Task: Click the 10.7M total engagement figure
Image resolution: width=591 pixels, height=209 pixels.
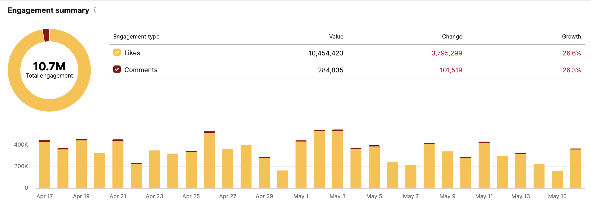Action: click(x=49, y=66)
